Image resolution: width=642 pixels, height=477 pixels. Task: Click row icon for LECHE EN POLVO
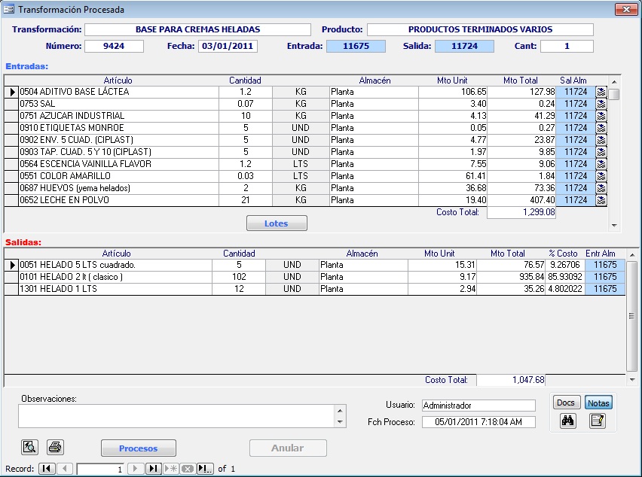click(x=601, y=200)
